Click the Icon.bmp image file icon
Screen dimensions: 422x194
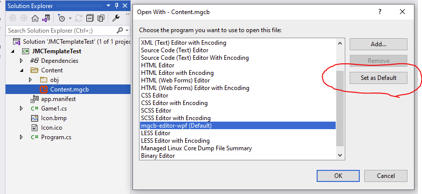[35, 118]
